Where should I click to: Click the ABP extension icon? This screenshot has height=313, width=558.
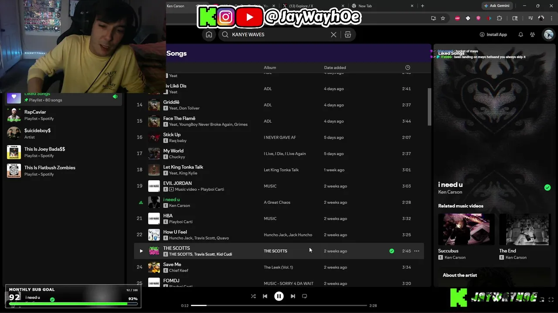click(457, 18)
